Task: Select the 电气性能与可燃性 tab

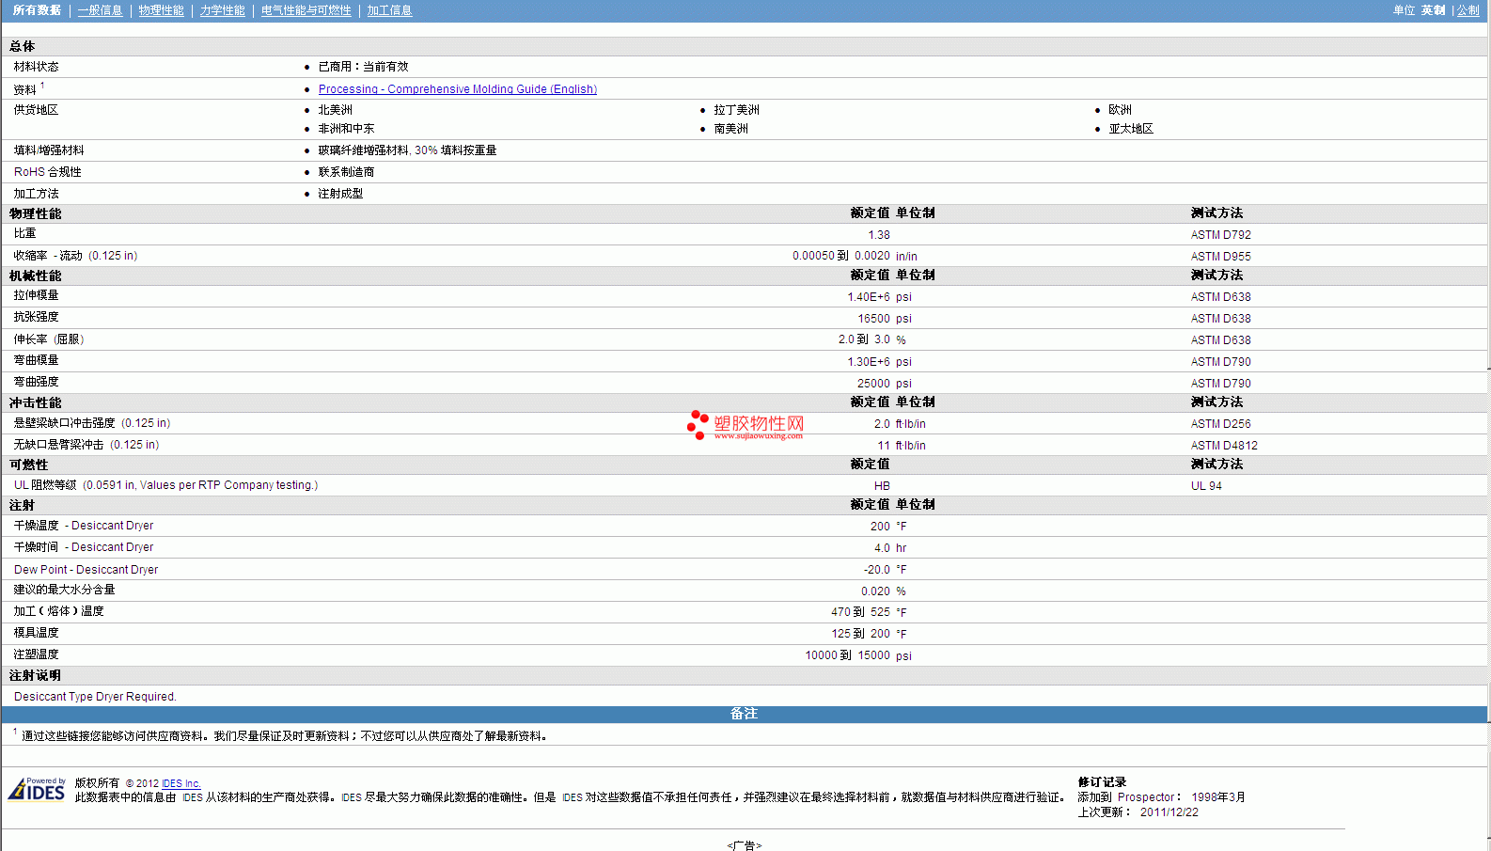Action: (x=306, y=10)
